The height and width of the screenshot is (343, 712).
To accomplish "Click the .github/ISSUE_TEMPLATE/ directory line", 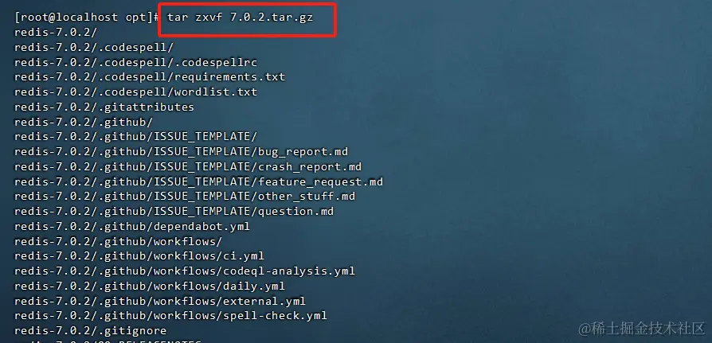I will tap(135, 137).
